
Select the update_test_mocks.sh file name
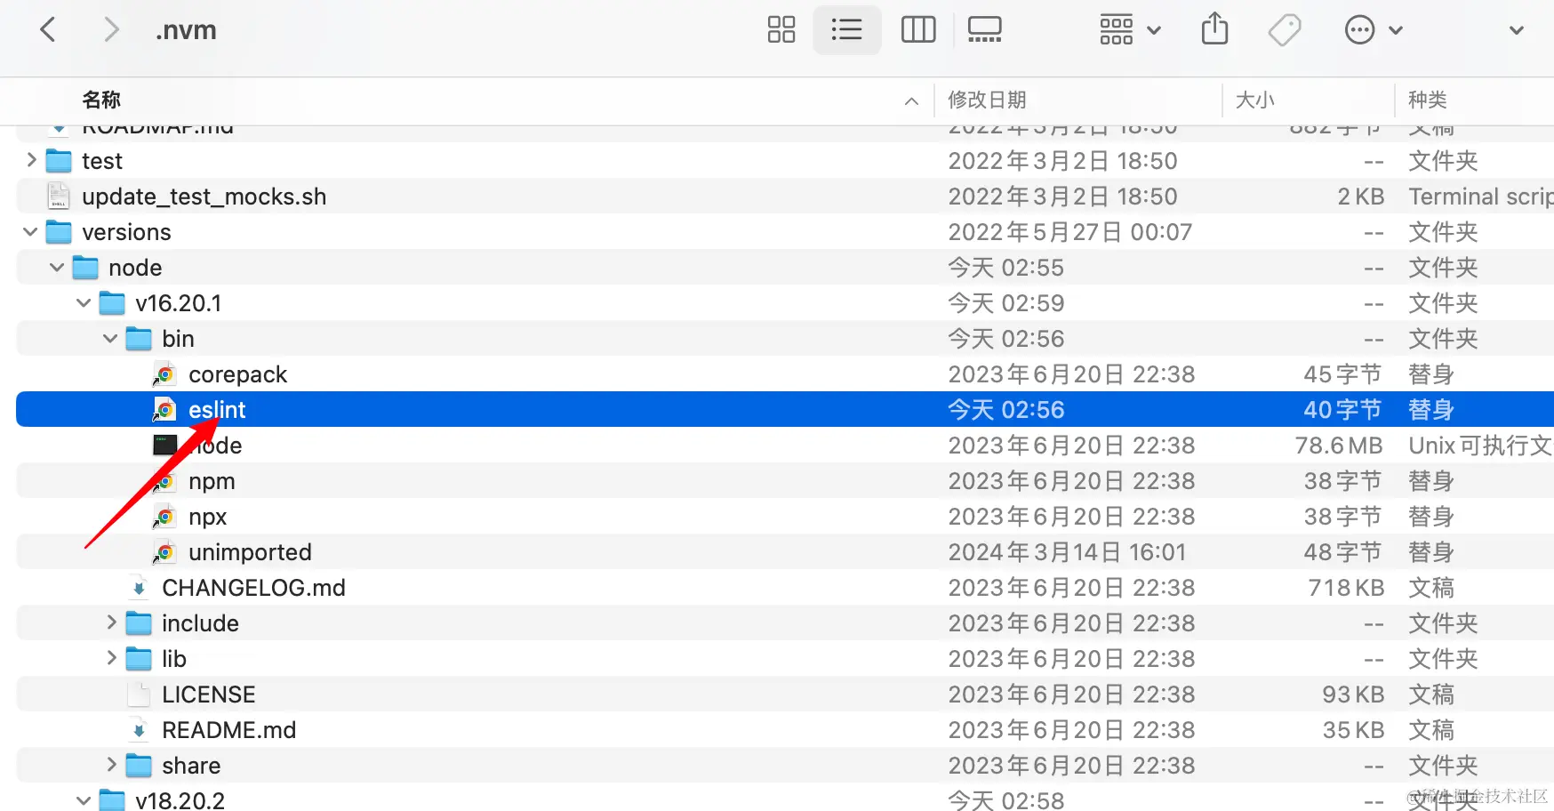click(x=204, y=197)
